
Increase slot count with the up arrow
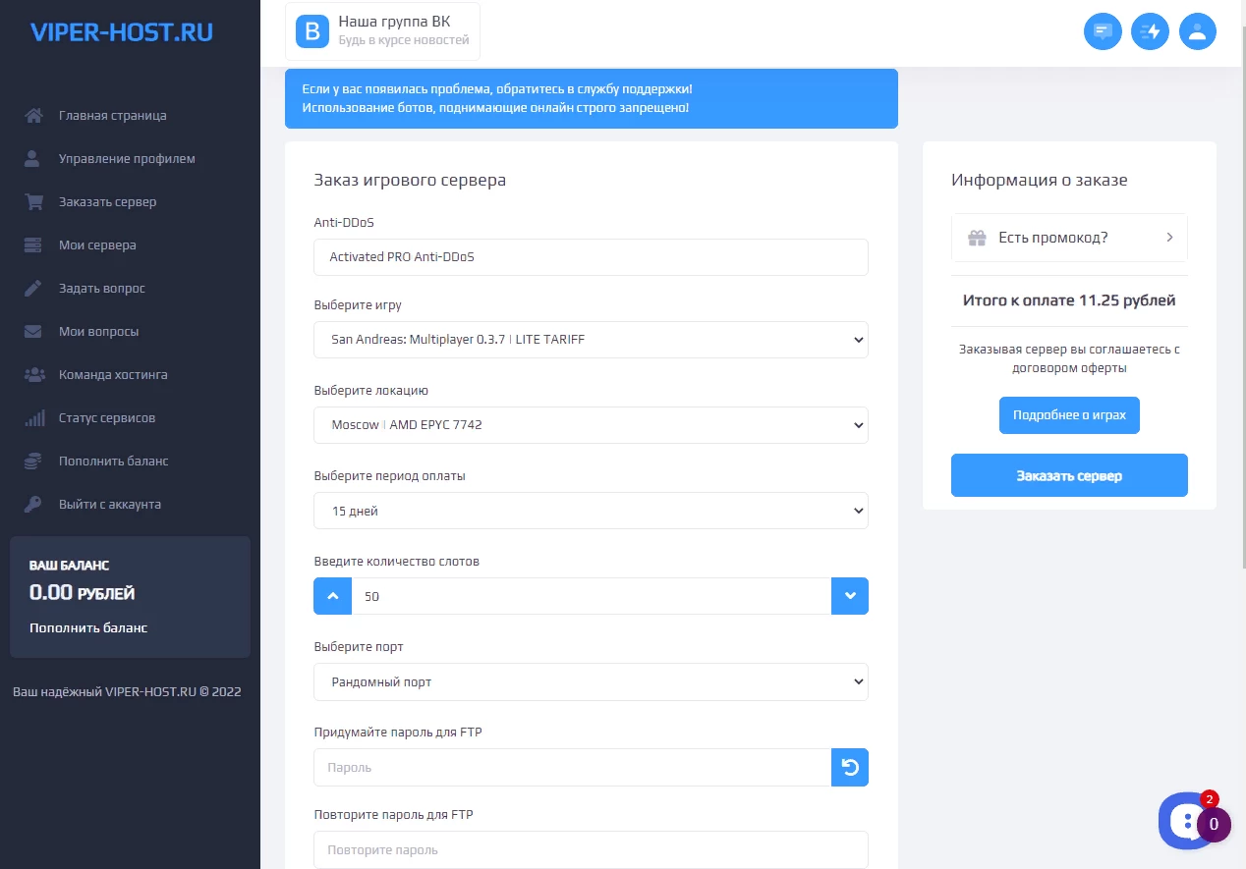click(x=333, y=596)
